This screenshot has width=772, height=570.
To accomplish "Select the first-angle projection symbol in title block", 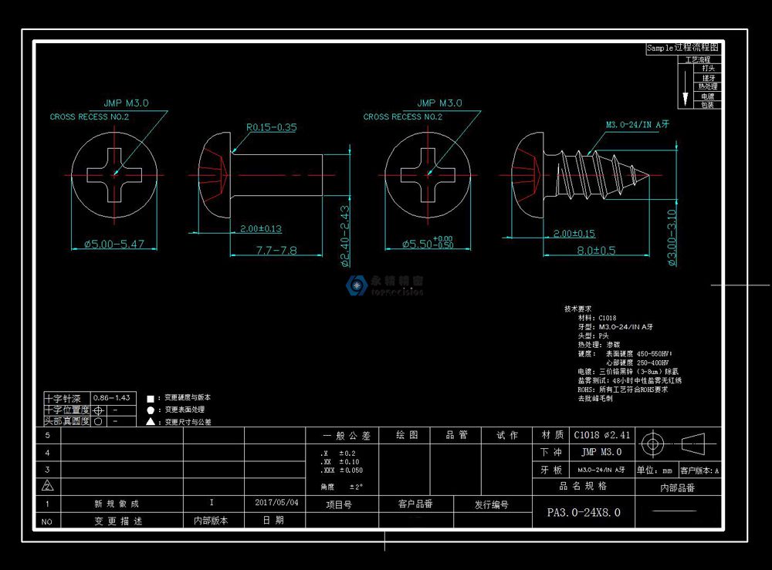I will coord(675,444).
